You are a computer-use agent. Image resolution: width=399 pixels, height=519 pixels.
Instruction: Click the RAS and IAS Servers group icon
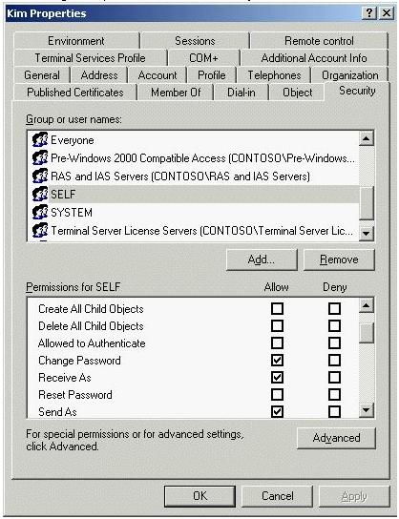click(x=40, y=176)
